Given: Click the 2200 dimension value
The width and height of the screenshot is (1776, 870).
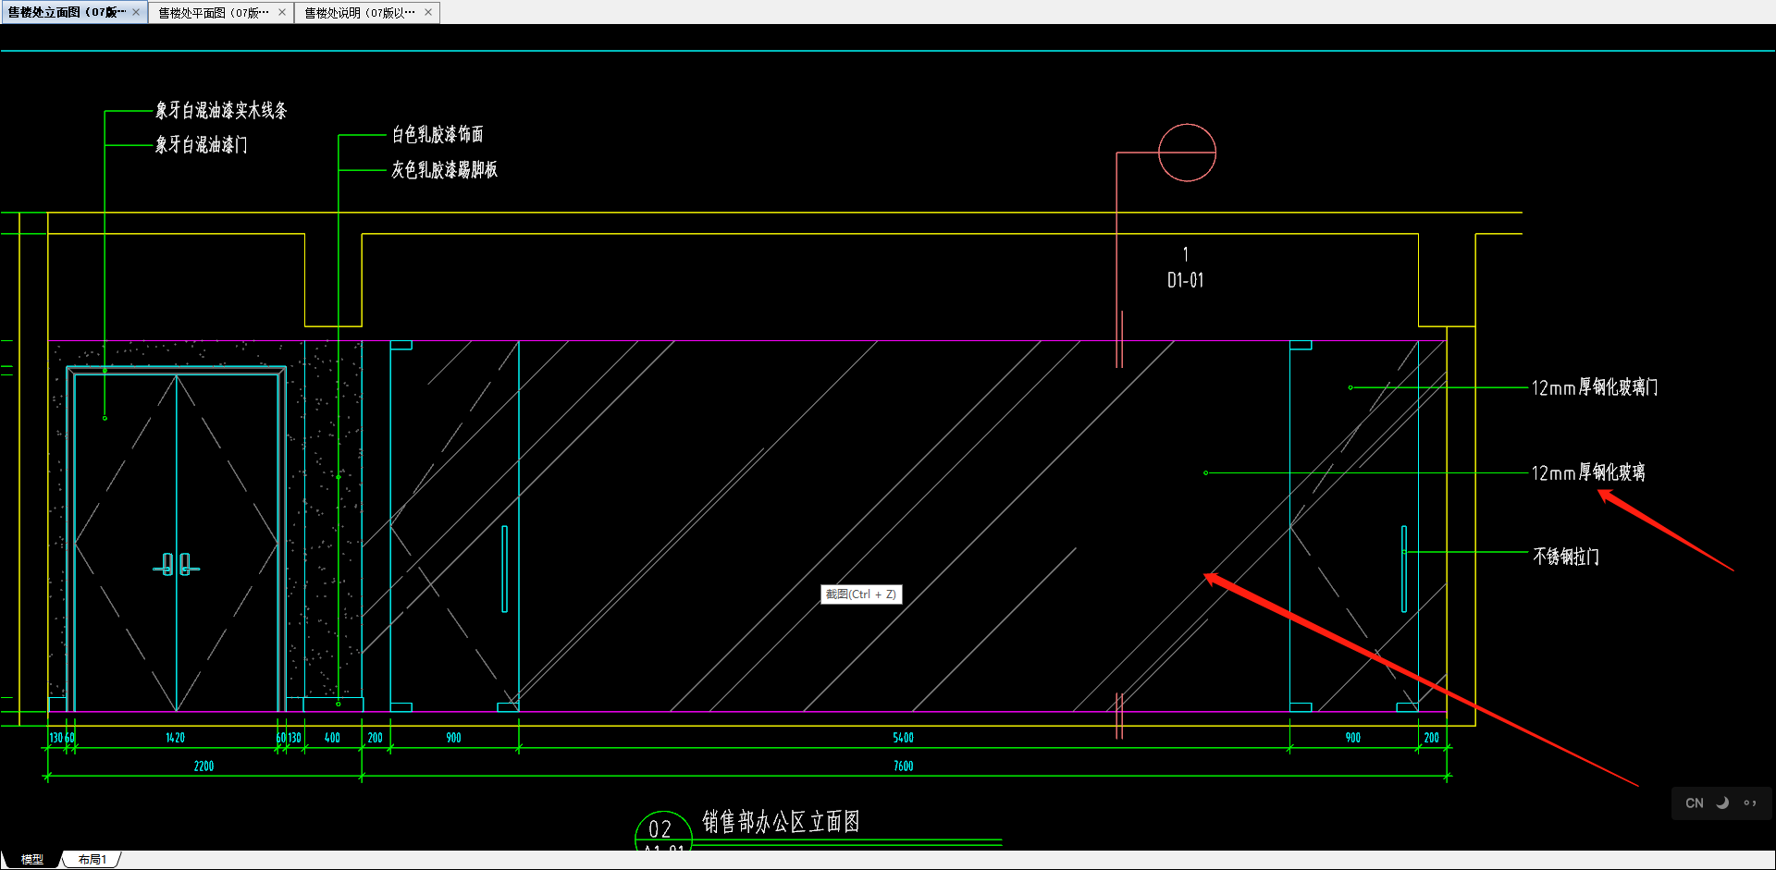Looking at the screenshot, I should coord(203,766).
